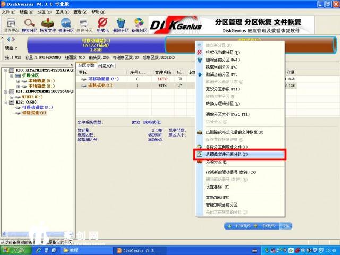Select 格式化当前分区 from the context menu

[x=223, y=53]
